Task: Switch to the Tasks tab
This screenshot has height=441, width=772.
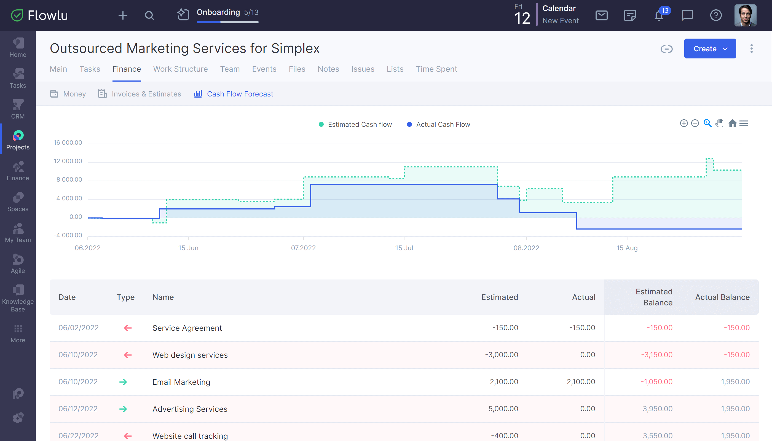Action: [x=90, y=68]
